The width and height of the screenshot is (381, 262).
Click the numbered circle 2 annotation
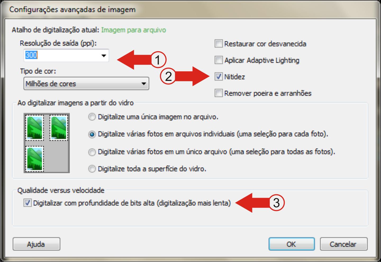click(168, 77)
